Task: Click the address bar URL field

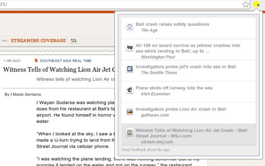Action: coord(125,5)
